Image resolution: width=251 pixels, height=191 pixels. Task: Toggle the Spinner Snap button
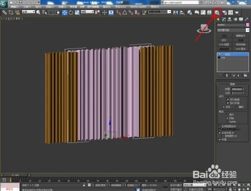click(137, 12)
